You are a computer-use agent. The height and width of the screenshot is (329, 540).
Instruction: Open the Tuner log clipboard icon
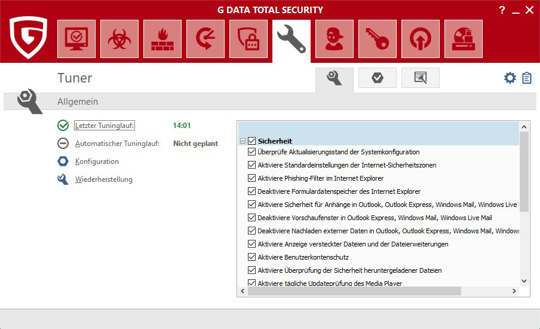point(527,78)
